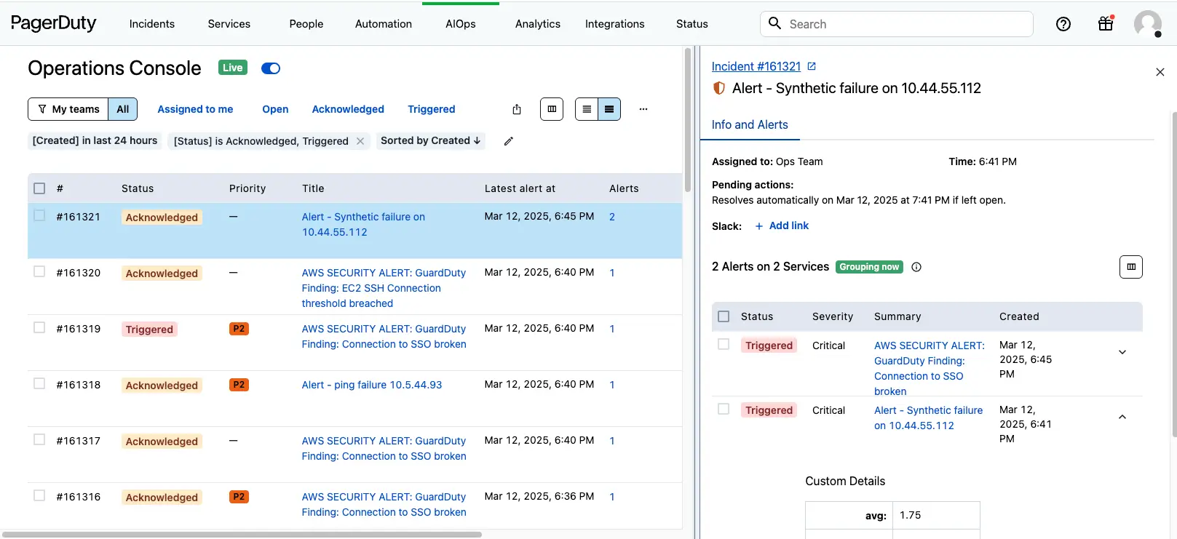
Task: Click Add link next to Slack
Action: pyautogui.click(x=782, y=225)
